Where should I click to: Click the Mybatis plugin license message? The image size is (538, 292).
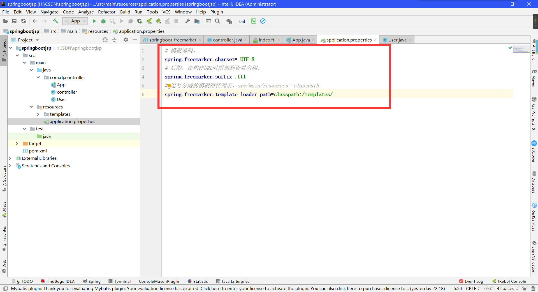click(228, 288)
